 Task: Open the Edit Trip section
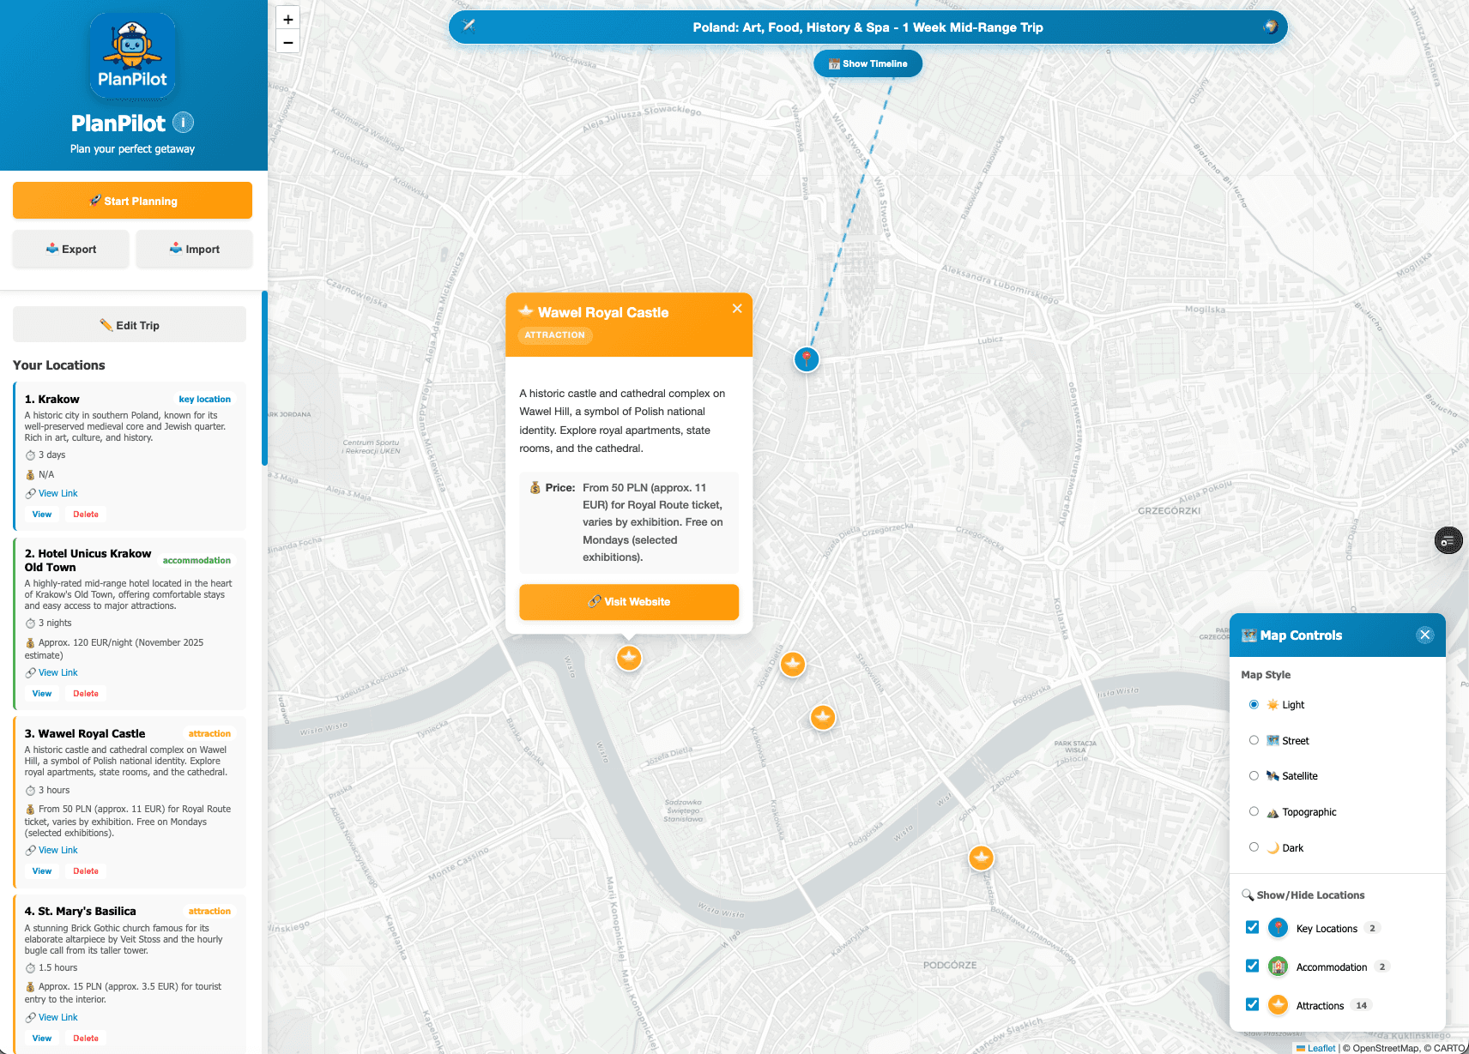pos(130,325)
